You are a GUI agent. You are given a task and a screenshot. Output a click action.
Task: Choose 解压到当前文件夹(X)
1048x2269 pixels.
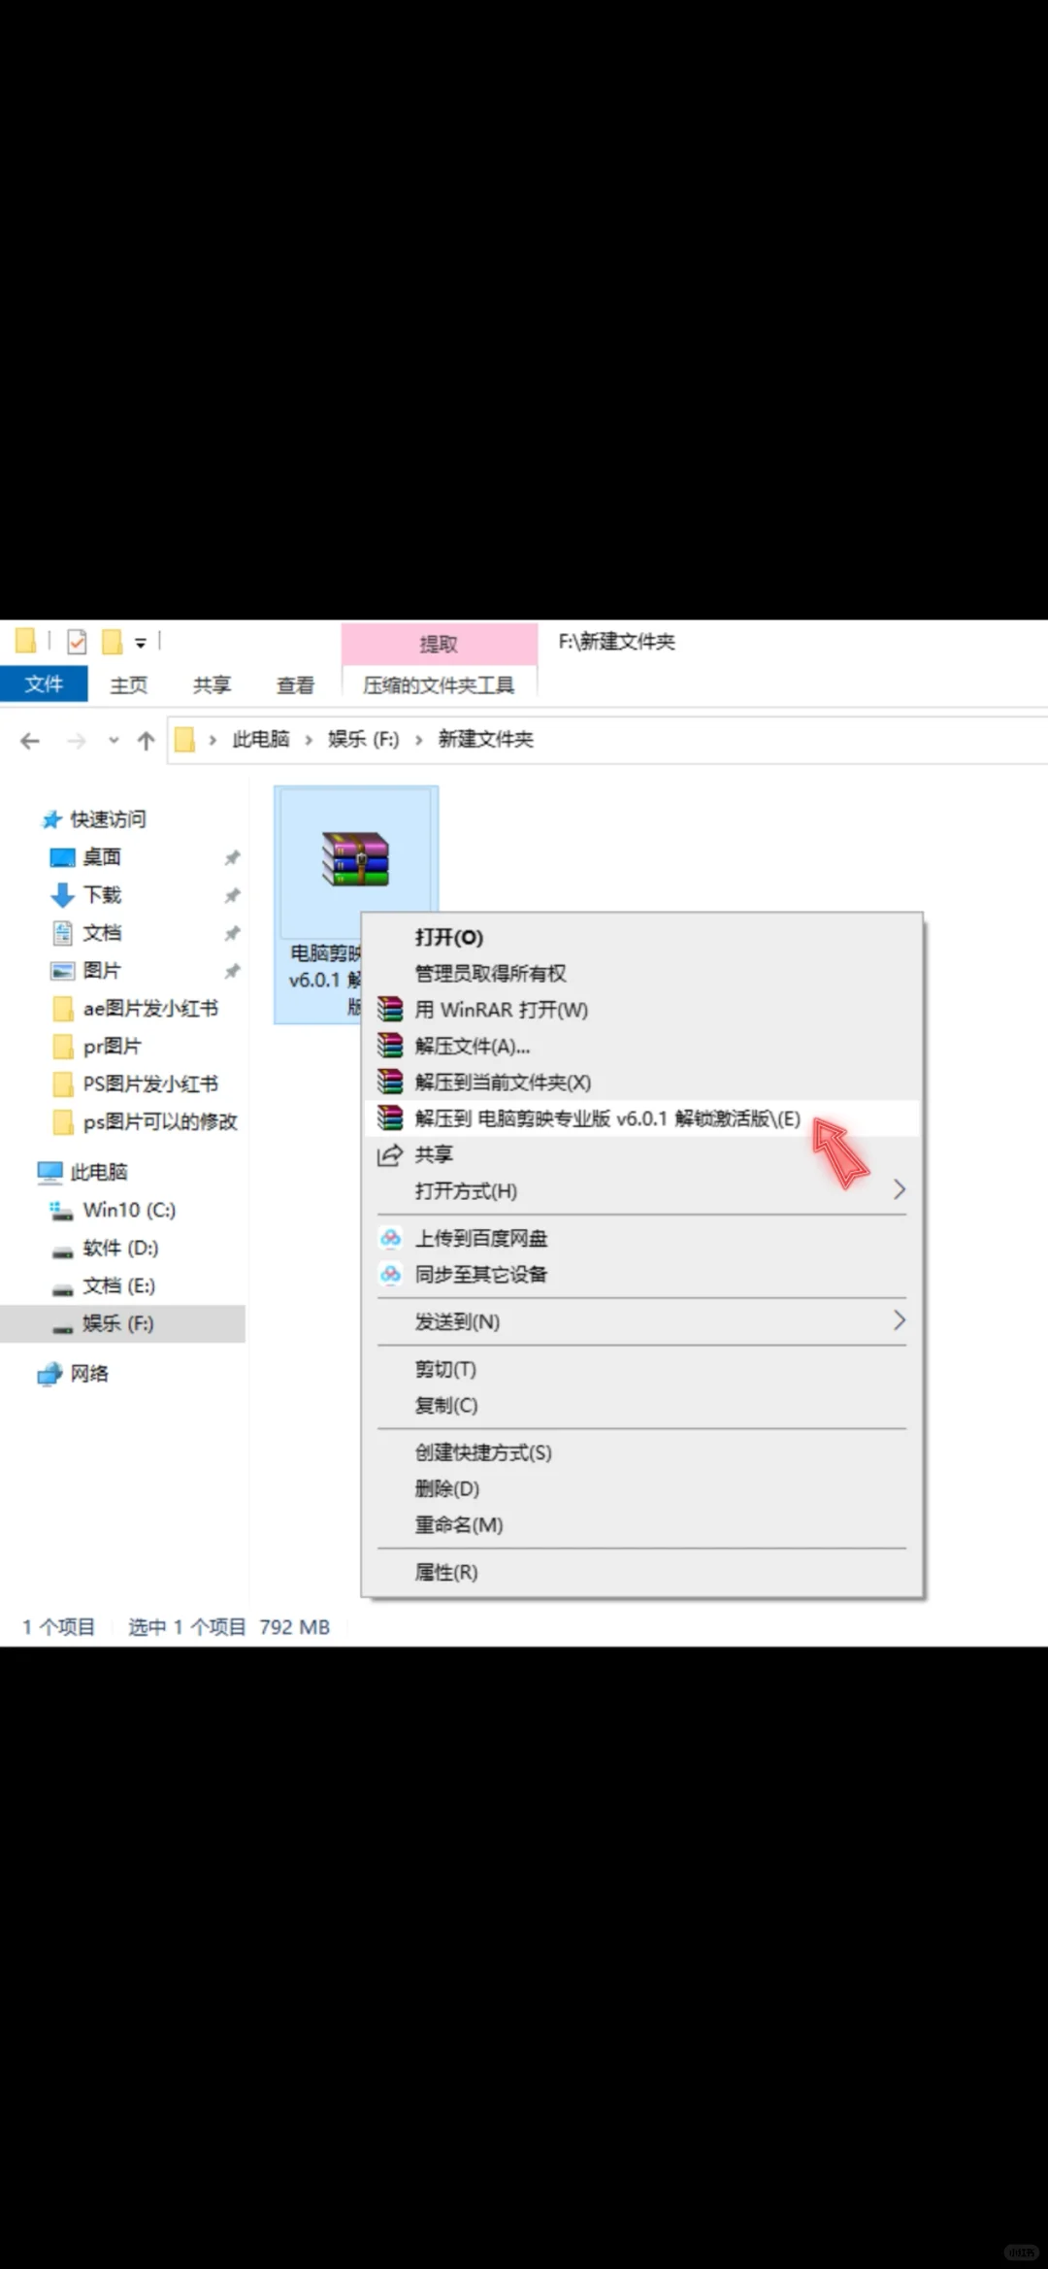pos(642,1083)
